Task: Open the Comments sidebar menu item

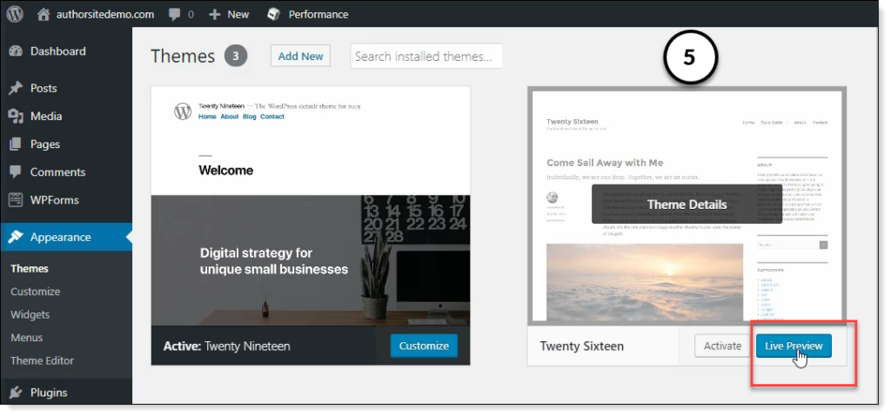Action: [57, 172]
